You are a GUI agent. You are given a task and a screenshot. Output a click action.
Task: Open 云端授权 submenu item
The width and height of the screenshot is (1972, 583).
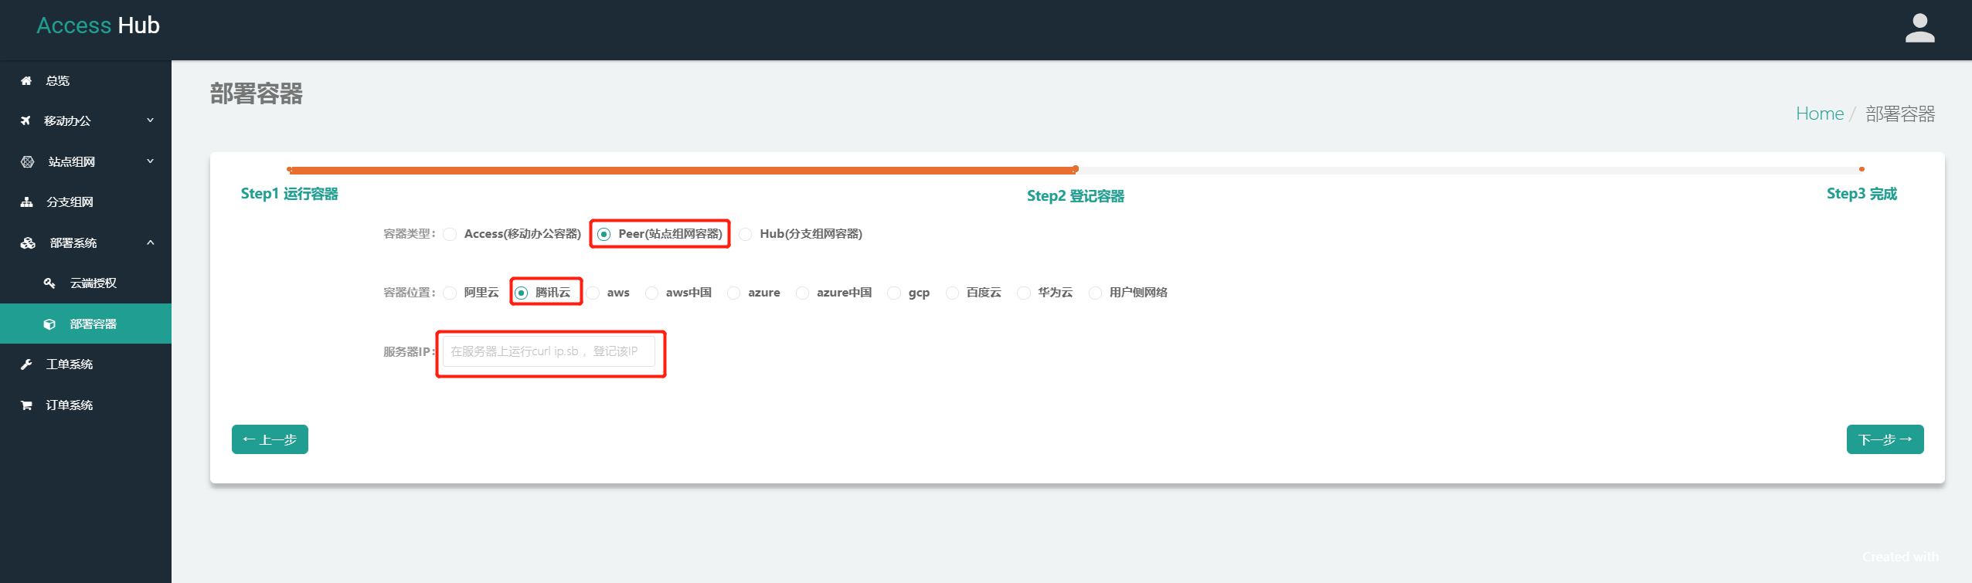pos(86,283)
